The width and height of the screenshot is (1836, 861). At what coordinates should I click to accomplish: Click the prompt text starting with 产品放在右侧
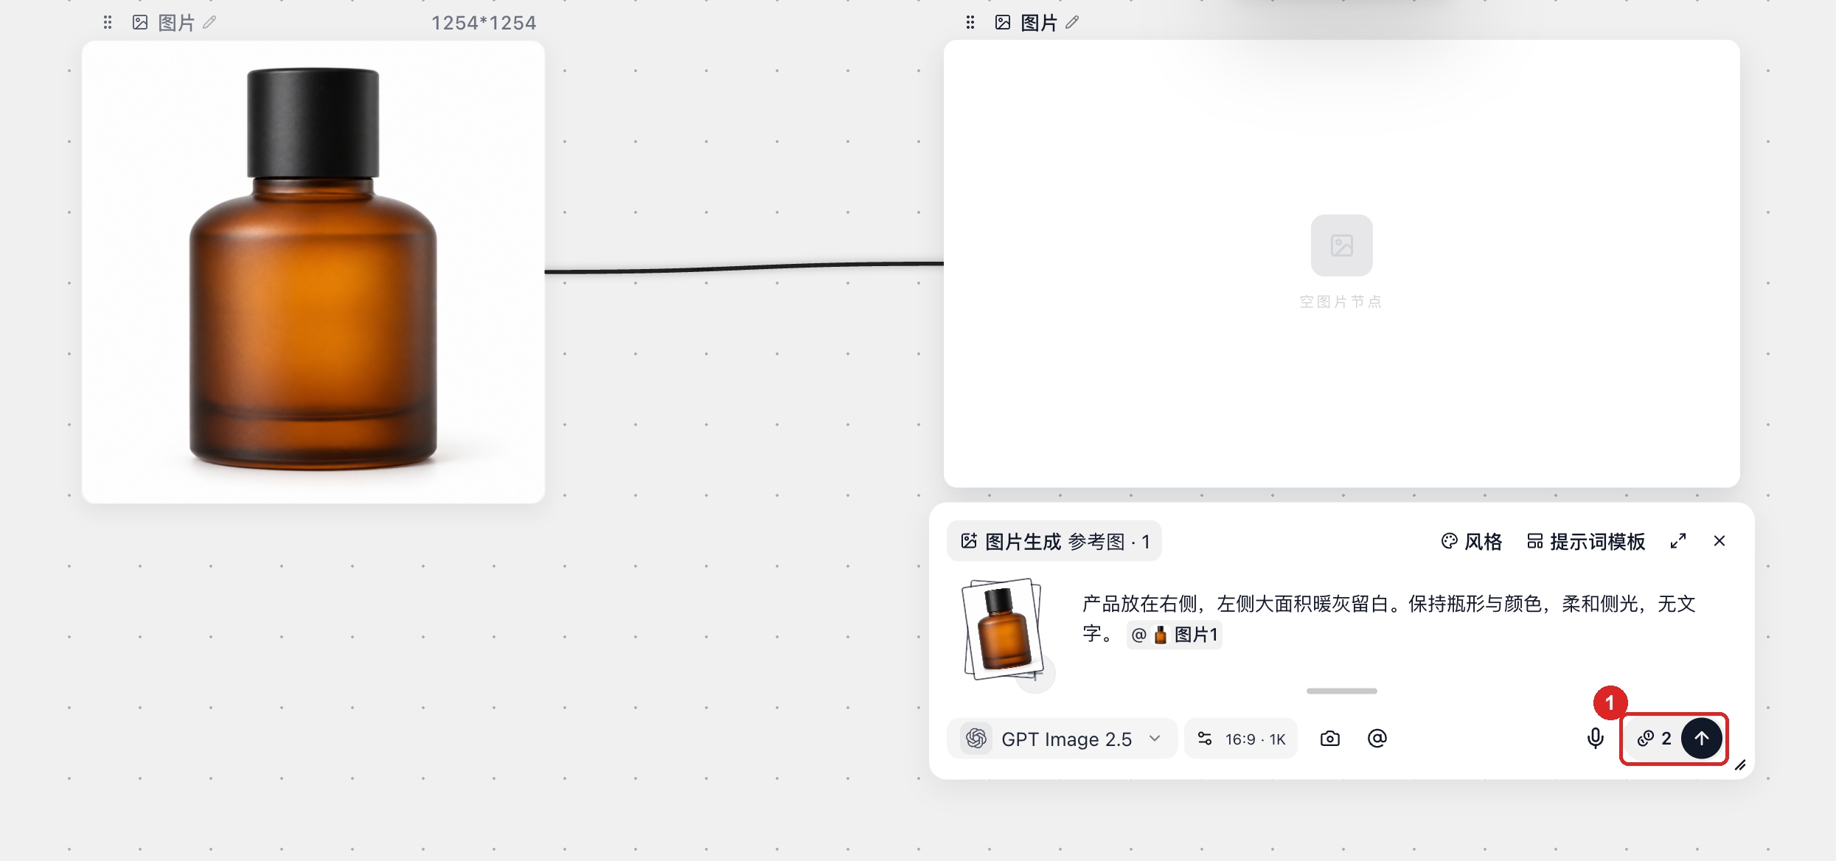[x=1388, y=618]
